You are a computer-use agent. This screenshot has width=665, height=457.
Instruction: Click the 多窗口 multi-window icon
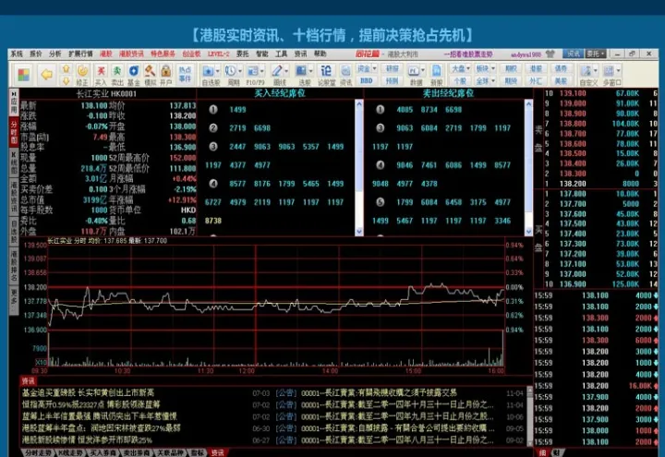coord(609,71)
